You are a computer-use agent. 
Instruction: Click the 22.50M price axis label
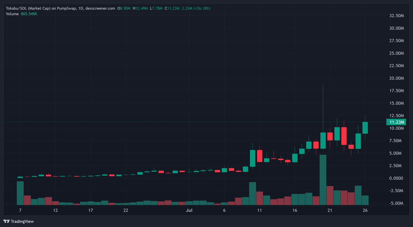click(396, 66)
